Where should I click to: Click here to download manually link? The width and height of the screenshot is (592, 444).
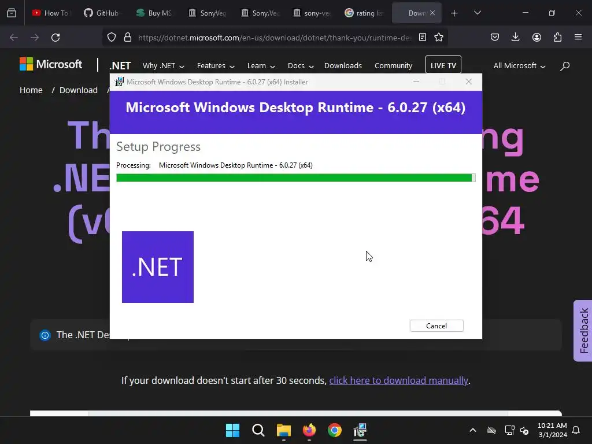(x=399, y=380)
